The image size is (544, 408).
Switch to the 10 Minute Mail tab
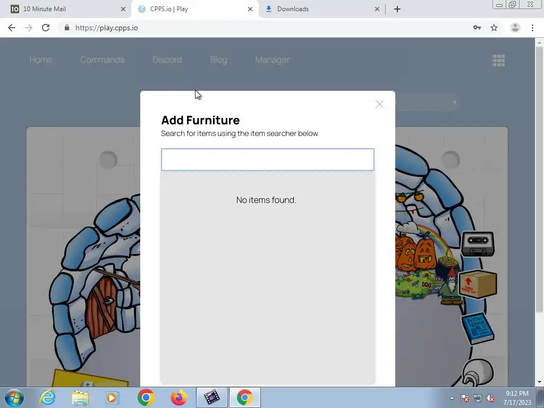66,9
